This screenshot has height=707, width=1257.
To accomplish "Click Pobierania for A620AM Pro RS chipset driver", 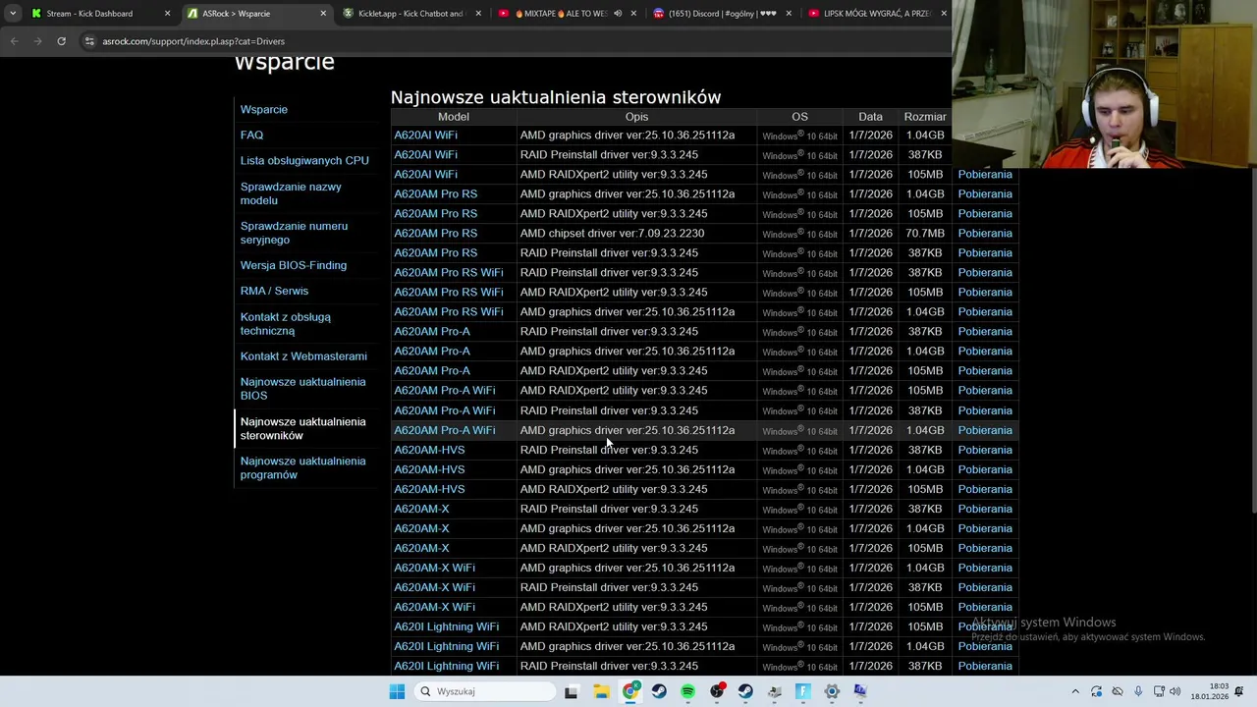I will [x=985, y=233].
